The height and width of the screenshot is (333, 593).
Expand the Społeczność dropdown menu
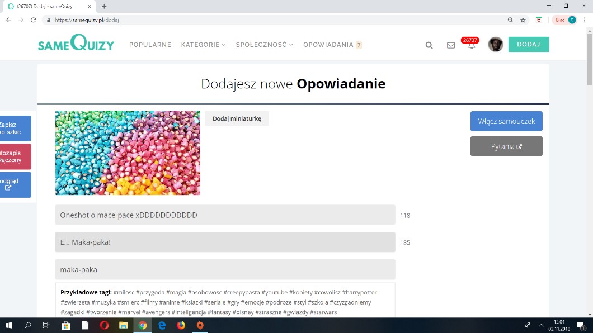[264, 45]
